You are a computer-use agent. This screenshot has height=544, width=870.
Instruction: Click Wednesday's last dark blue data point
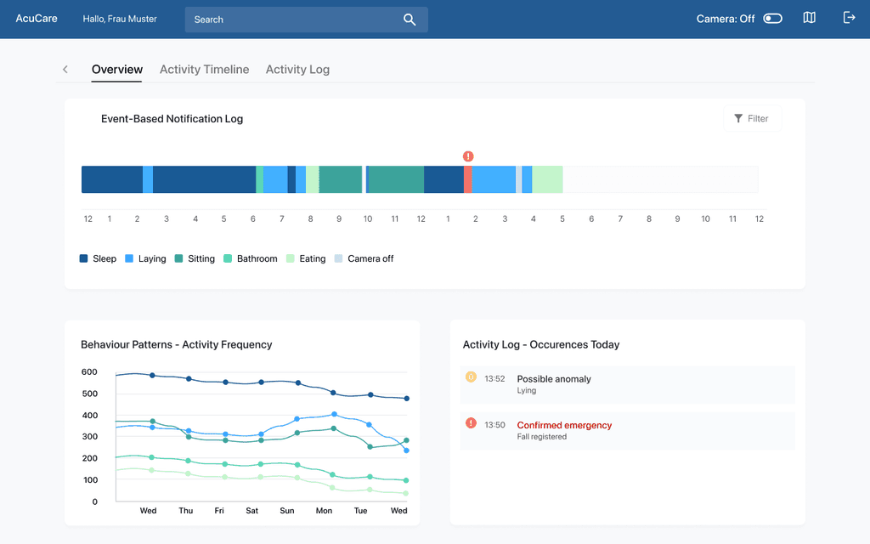407,398
